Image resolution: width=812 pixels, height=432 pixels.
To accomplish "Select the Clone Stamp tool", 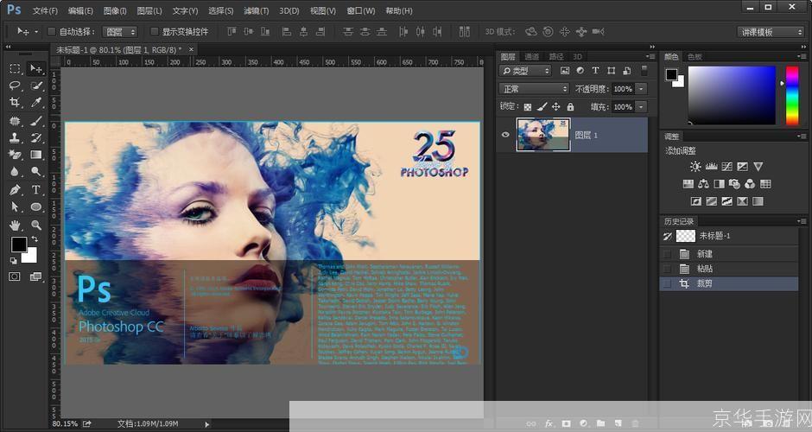I will pyautogui.click(x=15, y=137).
